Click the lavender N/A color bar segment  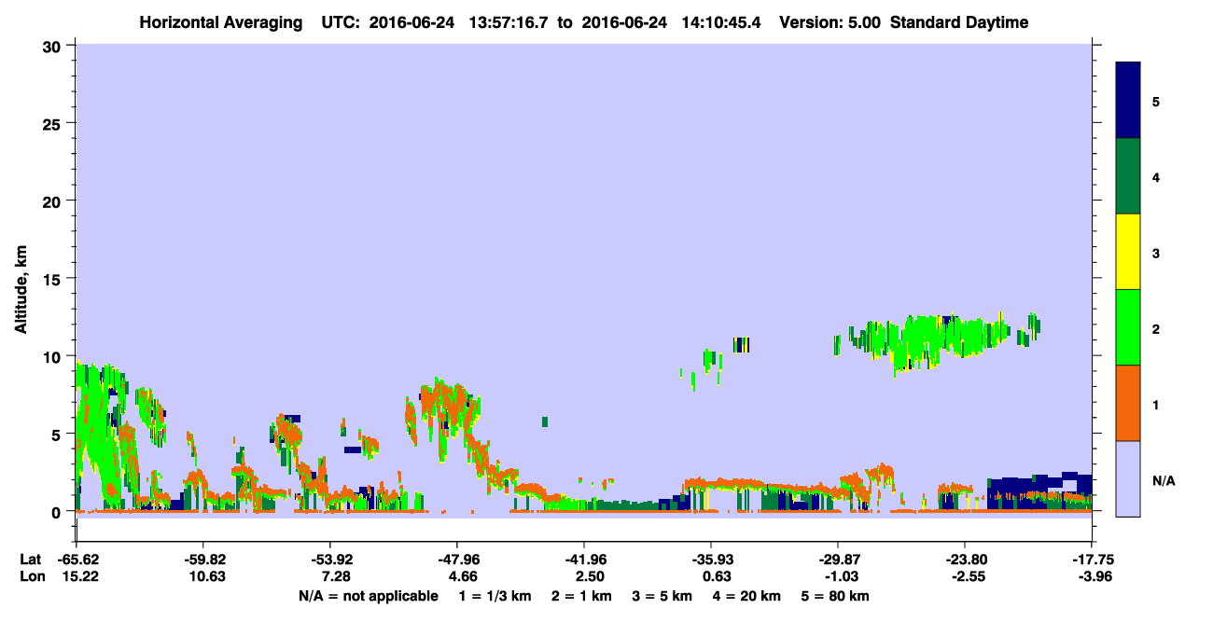point(1128,478)
